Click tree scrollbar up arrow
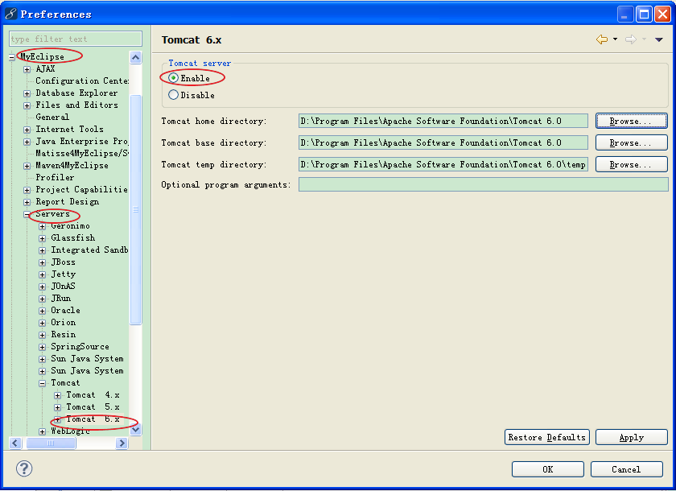The width and height of the screenshot is (676, 491). 135,57
